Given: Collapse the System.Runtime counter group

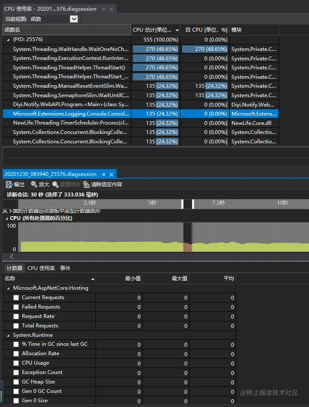Looking at the screenshot, I should [8, 335].
